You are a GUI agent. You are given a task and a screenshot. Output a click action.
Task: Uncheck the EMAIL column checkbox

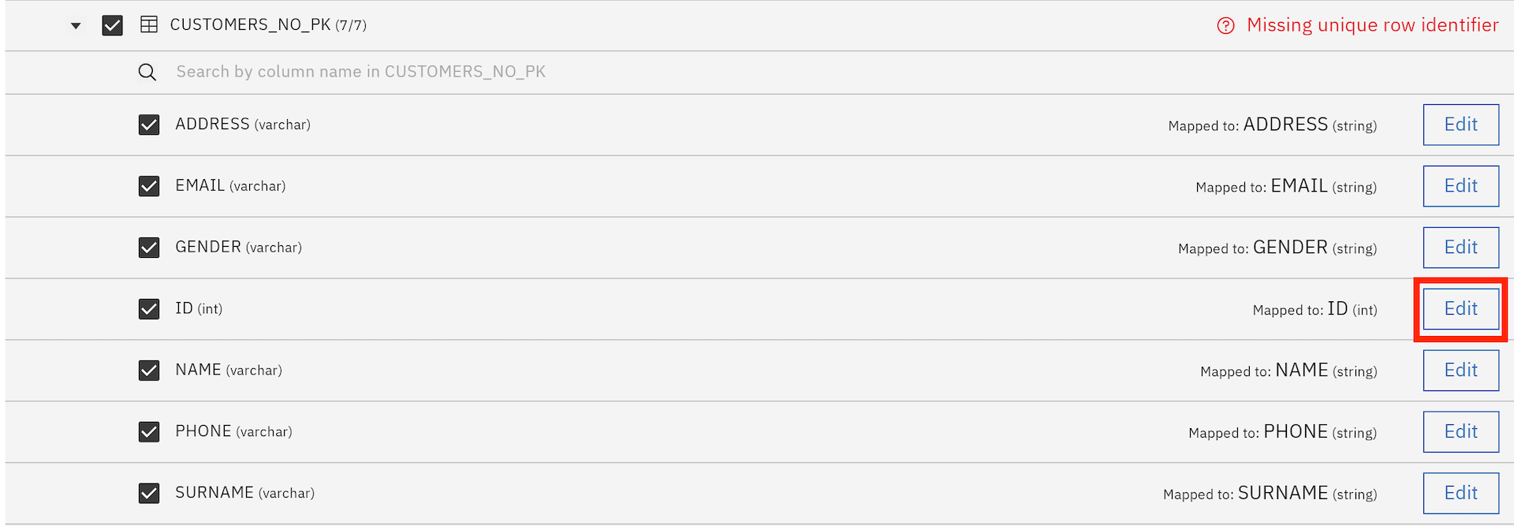point(149,186)
